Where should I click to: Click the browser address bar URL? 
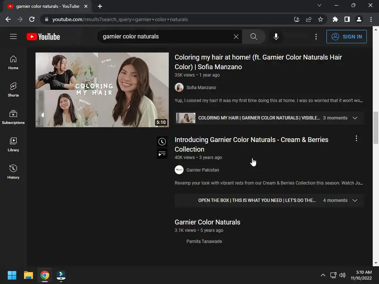(120, 19)
